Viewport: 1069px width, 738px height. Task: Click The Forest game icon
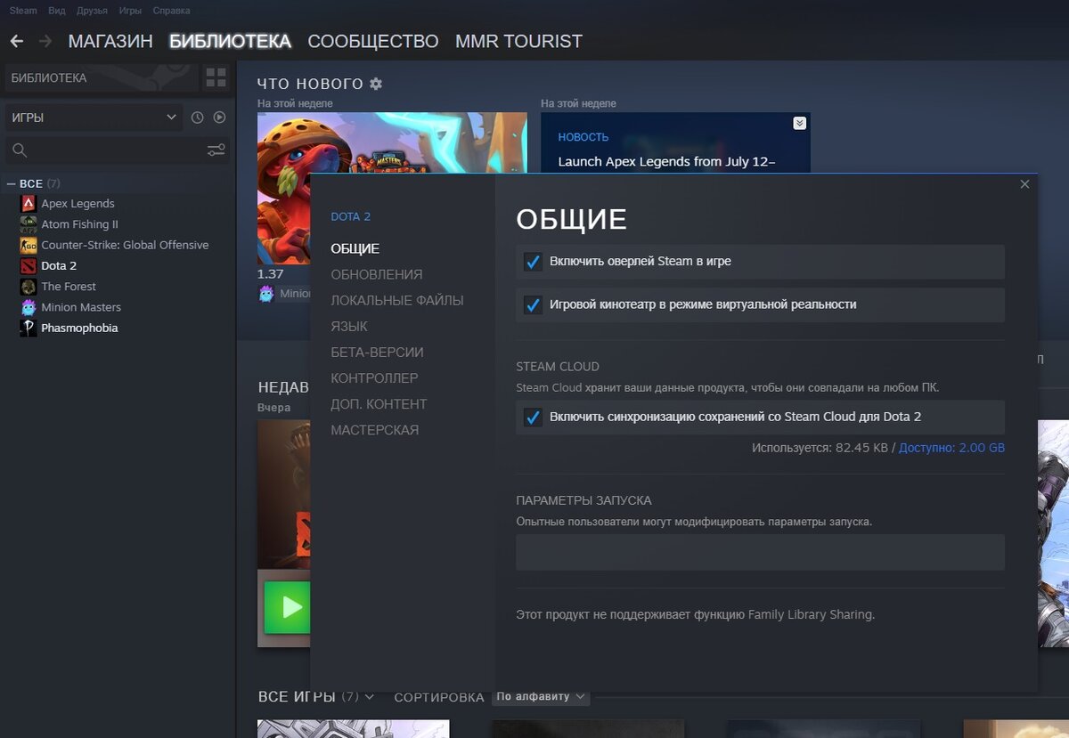[28, 287]
